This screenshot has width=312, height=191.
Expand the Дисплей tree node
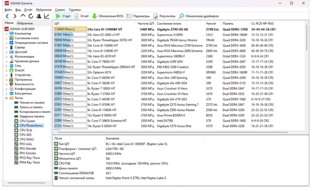coord(6,52)
